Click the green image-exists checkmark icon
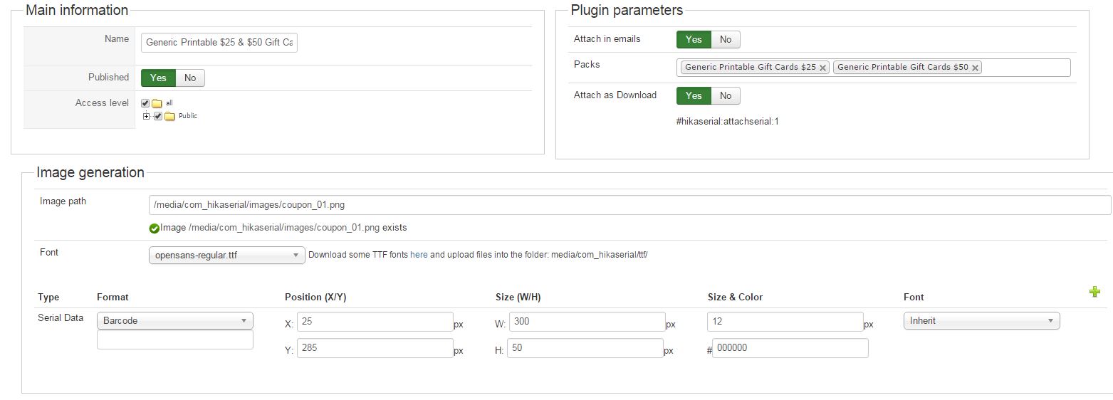Screen dimensions: 1113x400 (x=154, y=228)
